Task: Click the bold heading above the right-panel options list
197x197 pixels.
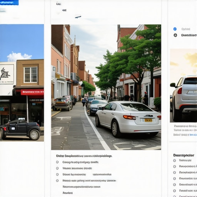Action: click(x=184, y=155)
